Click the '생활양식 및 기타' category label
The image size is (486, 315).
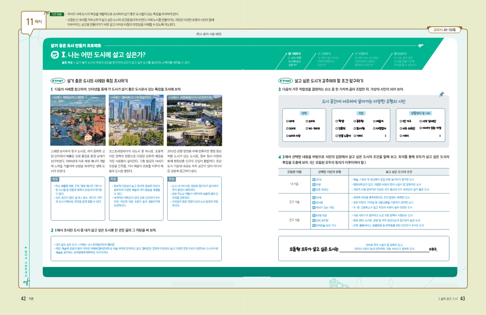pos(420,113)
